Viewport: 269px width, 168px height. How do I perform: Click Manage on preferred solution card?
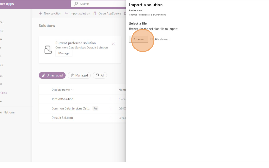click(x=64, y=53)
